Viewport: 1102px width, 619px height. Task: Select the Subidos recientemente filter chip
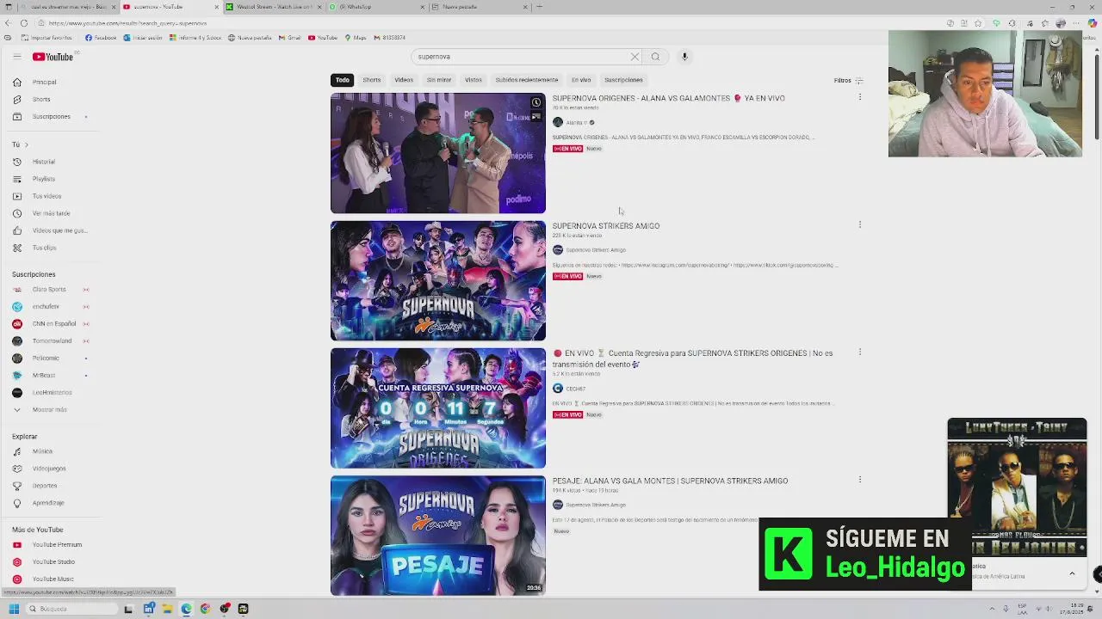coord(527,80)
